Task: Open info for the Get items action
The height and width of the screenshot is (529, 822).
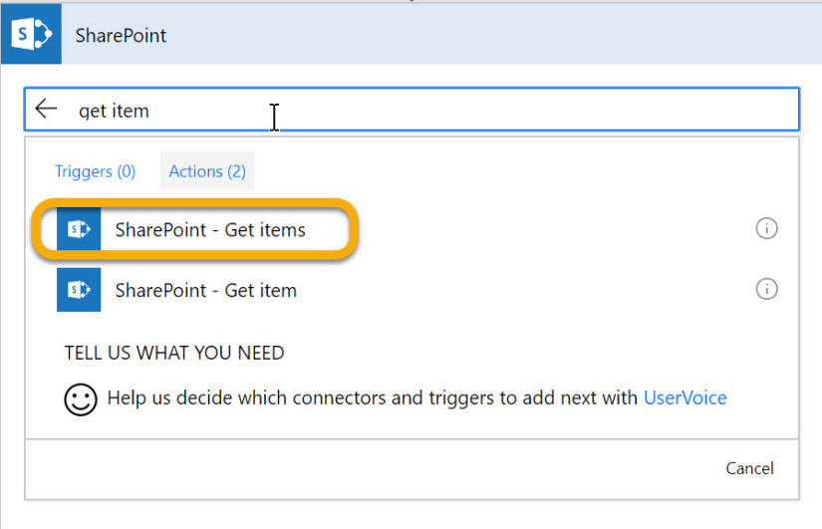Action: pyautogui.click(x=766, y=229)
